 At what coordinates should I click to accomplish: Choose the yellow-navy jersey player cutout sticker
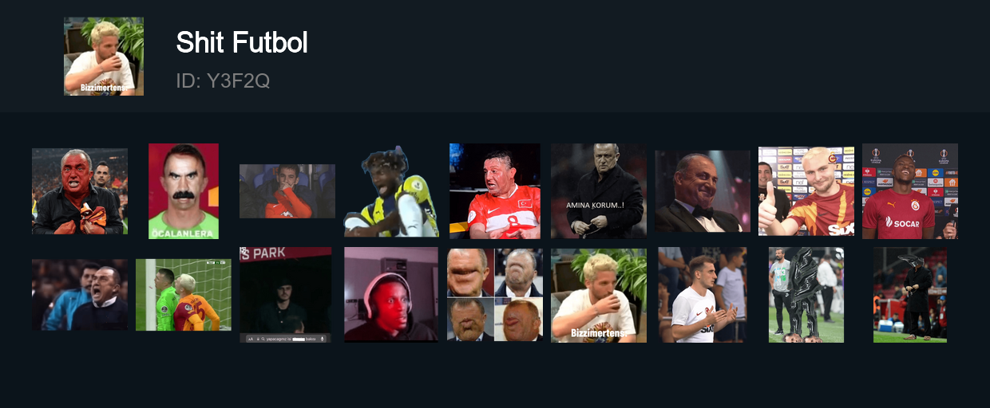coord(391,191)
